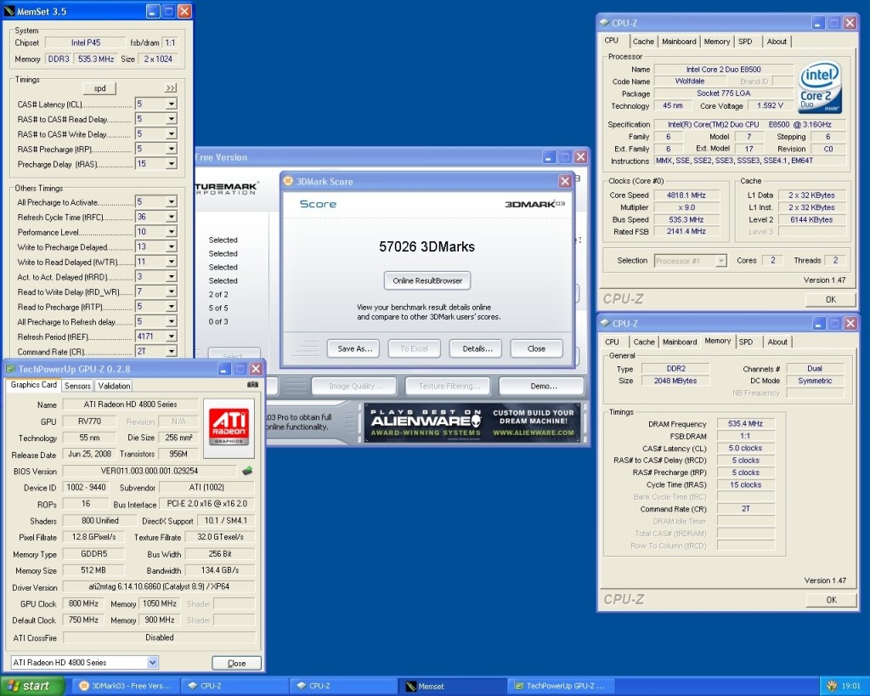
Task: Open Memory tab in top CPU-Z window
Action: point(717,42)
